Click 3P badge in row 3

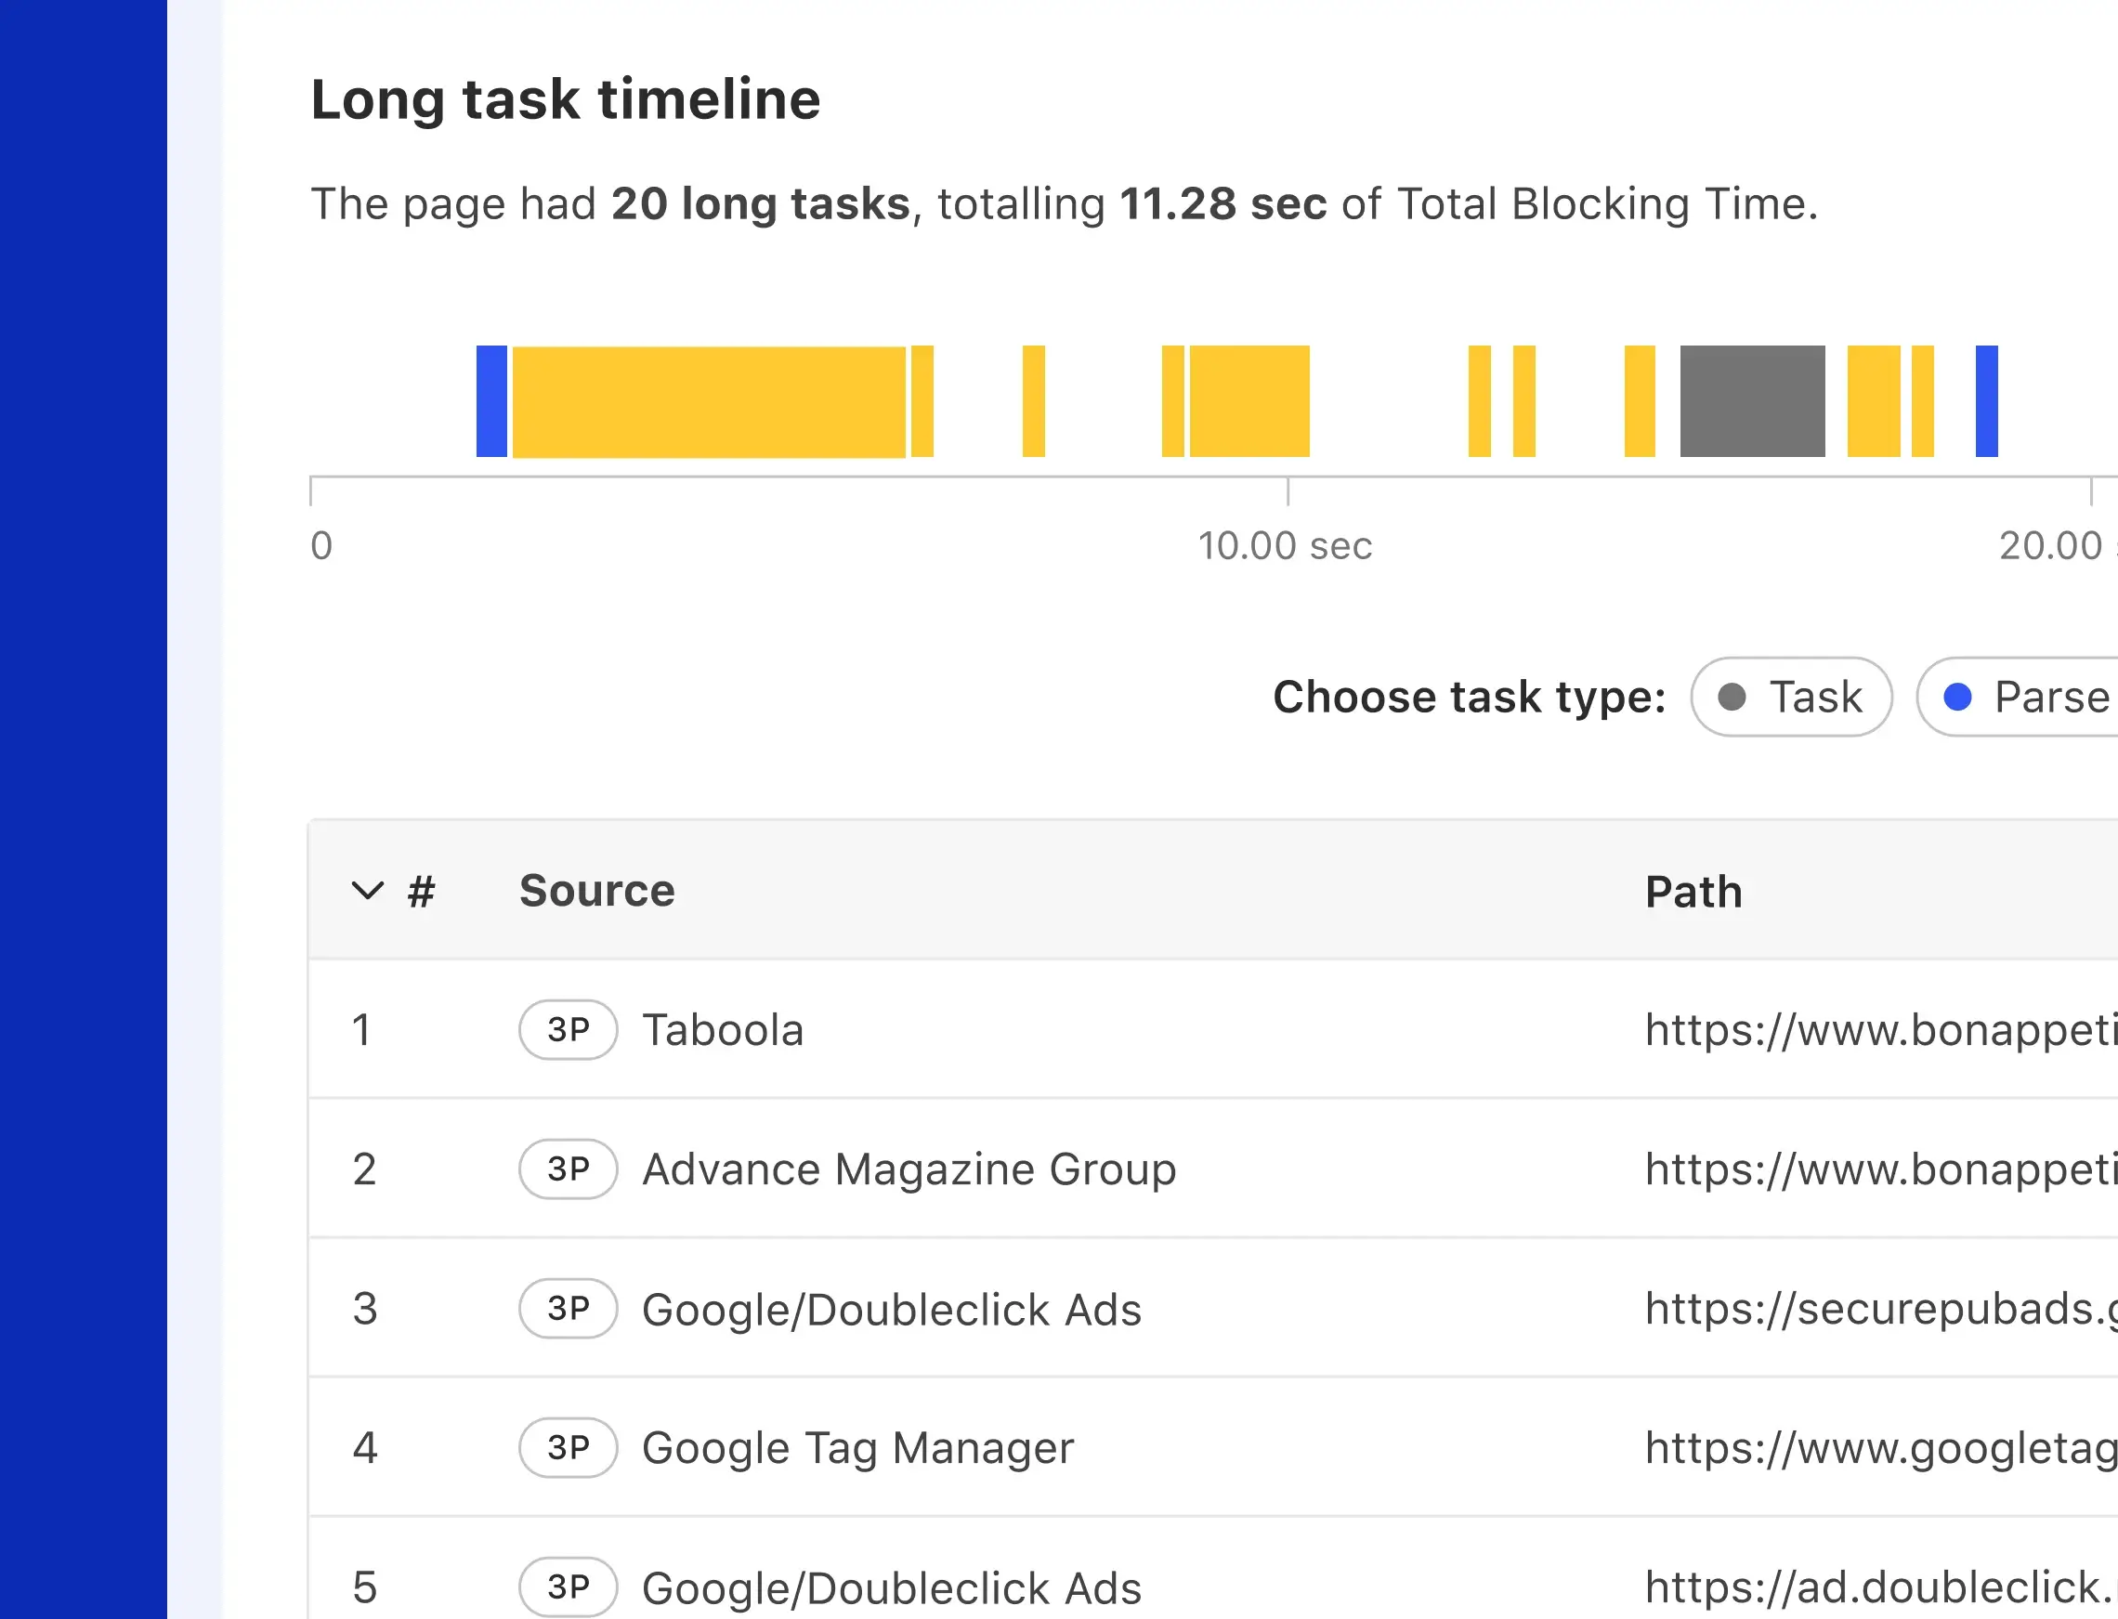point(568,1309)
